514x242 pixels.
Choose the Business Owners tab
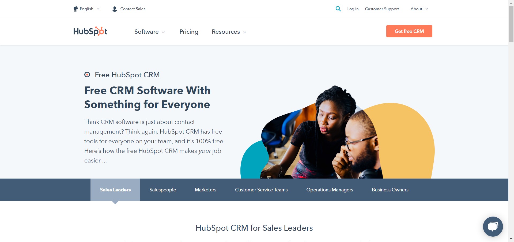click(390, 190)
